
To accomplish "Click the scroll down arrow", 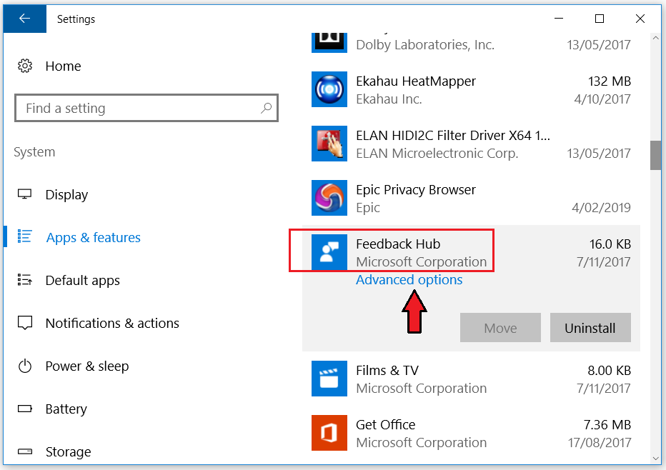I will click(x=655, y=459).
